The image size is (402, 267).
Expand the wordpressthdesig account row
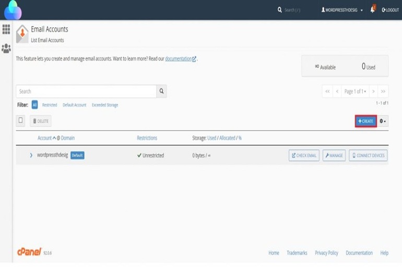coord(31,155)
